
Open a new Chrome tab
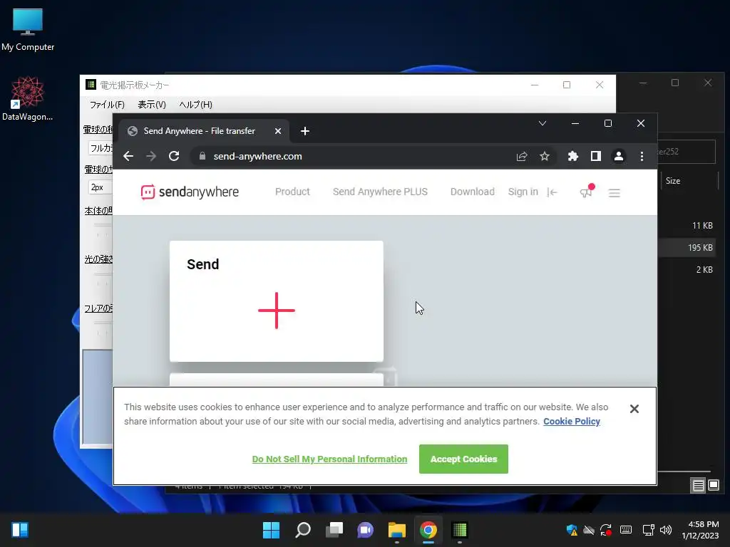pyautogui.click(x=305, y=131)
